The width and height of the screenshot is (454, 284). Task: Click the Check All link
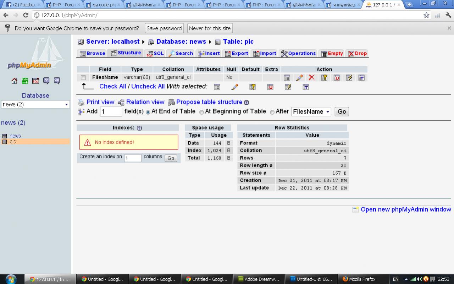[113, 86]
